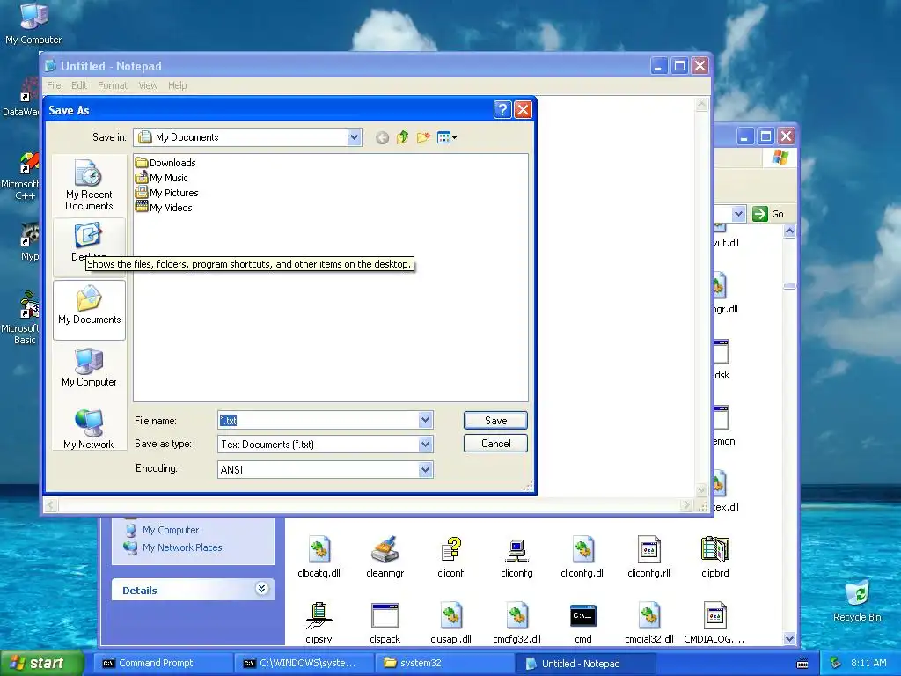Select the My Pictures folder
This screenshot has height=676, width=901.
click(x=166, y=193)
